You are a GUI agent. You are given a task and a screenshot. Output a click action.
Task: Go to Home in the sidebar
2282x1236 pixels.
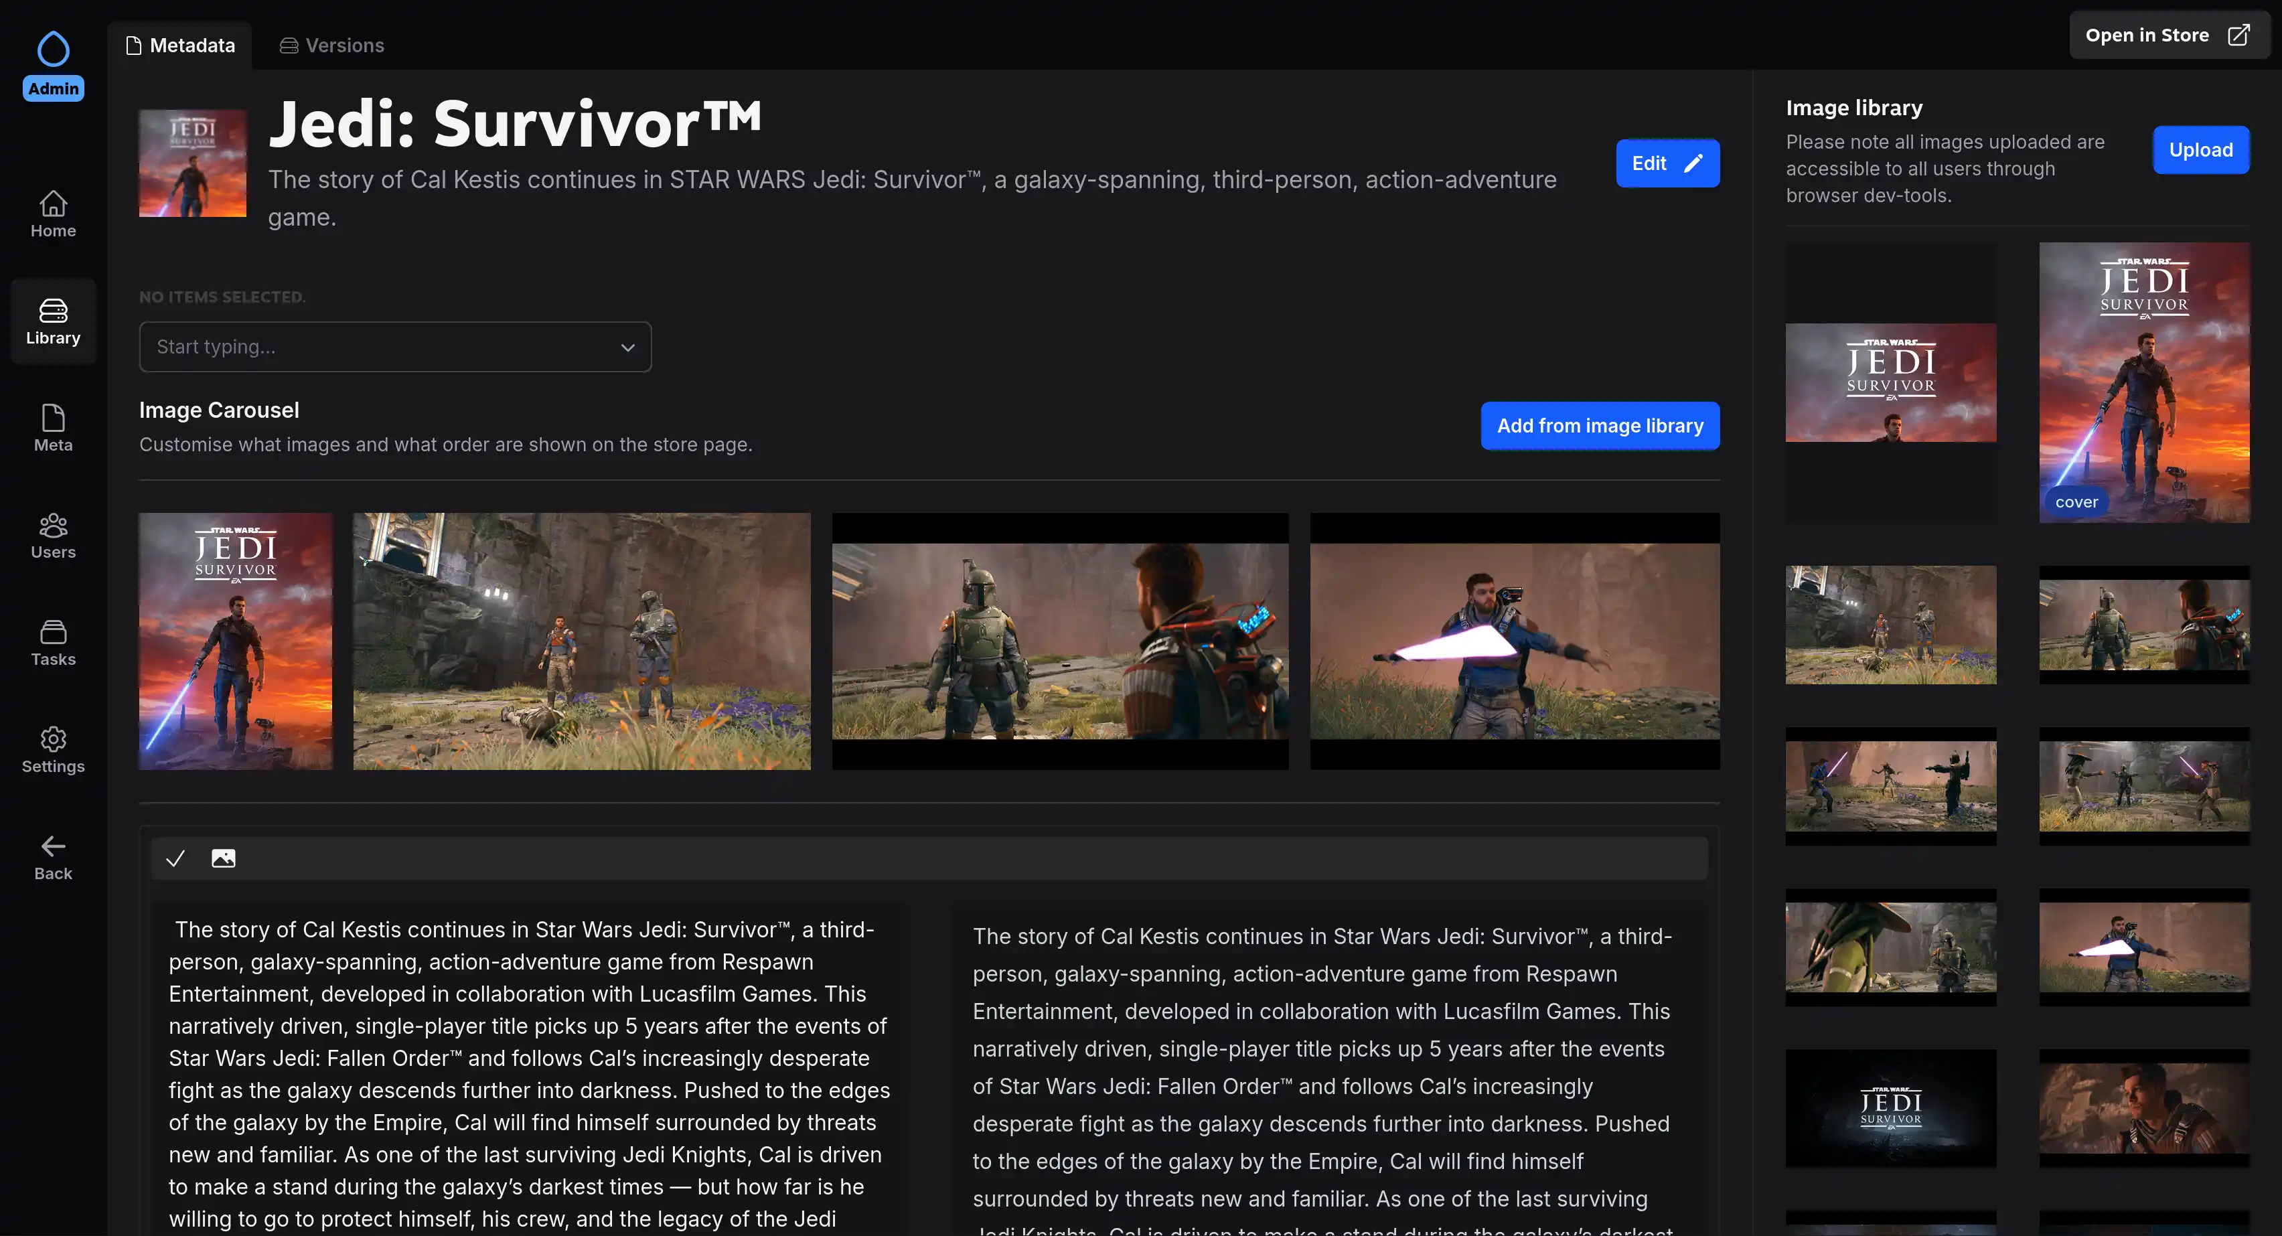tap(53, 214)
